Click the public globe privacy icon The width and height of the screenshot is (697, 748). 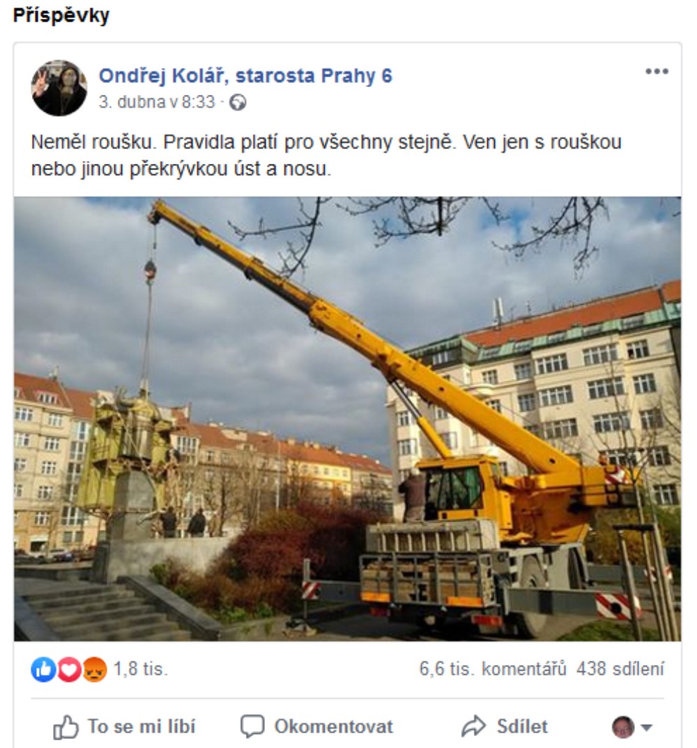point(238,102)
